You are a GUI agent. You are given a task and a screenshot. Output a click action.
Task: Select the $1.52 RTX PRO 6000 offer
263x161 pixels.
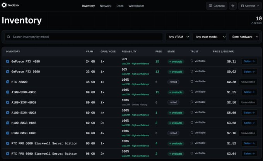point(249,143)
